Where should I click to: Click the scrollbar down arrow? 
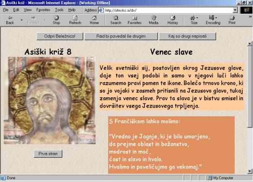click(249, 171)
